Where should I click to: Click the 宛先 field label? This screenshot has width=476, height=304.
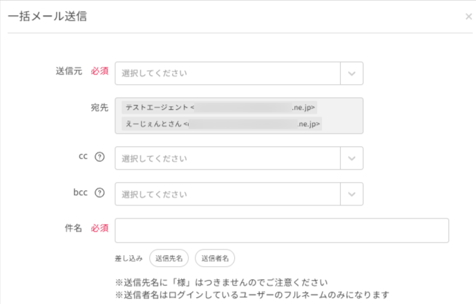click(x=99, y=108)
